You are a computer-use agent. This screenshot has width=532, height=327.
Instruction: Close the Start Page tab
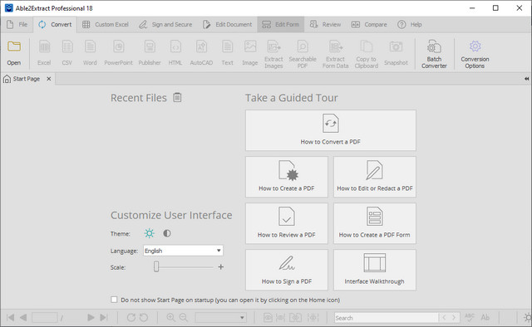tap(49, 79)
